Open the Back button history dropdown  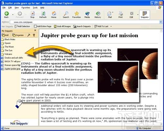click(x=13, y=15)
